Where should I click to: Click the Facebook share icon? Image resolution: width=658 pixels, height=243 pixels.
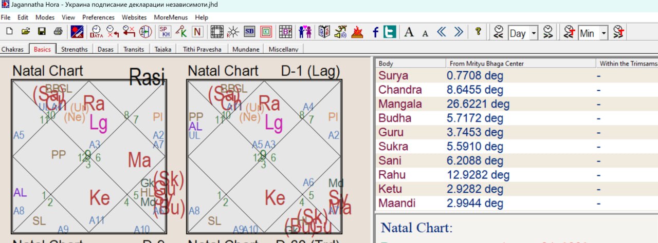375,32
